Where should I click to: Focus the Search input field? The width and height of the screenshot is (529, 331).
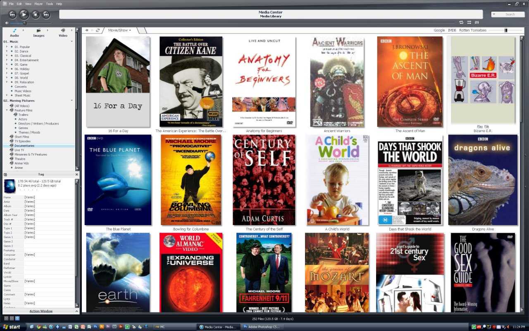[510, 14]
